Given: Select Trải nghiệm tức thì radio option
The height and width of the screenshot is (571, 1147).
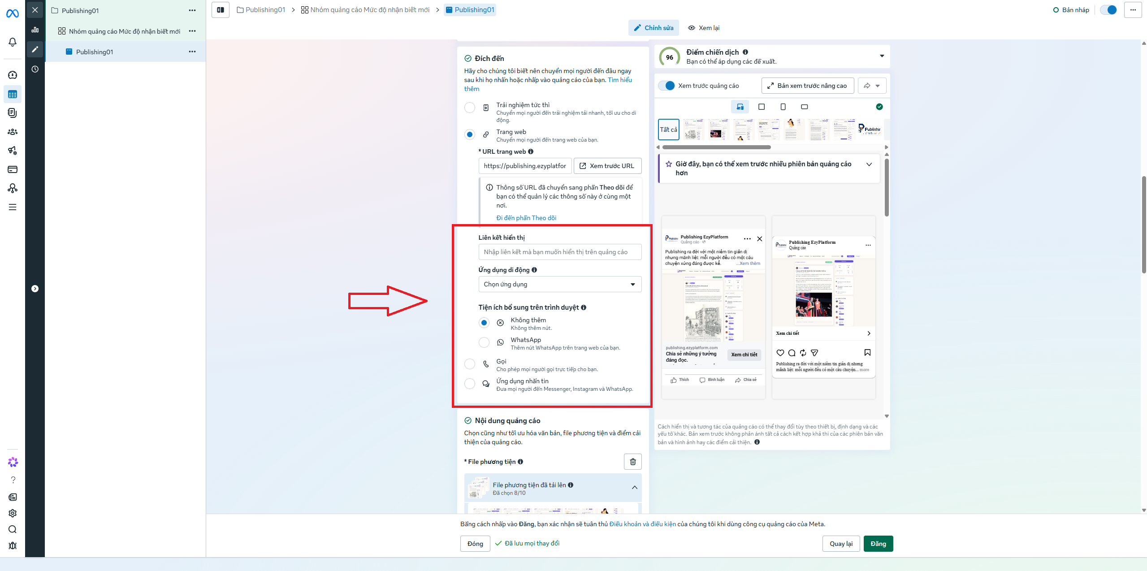Looking at the screenshot, I should [x=470, y=108].
